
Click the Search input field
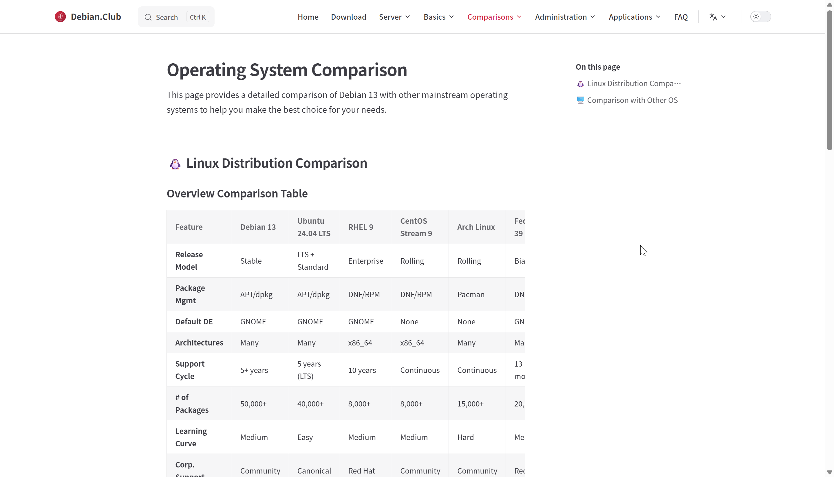(176, 17)
